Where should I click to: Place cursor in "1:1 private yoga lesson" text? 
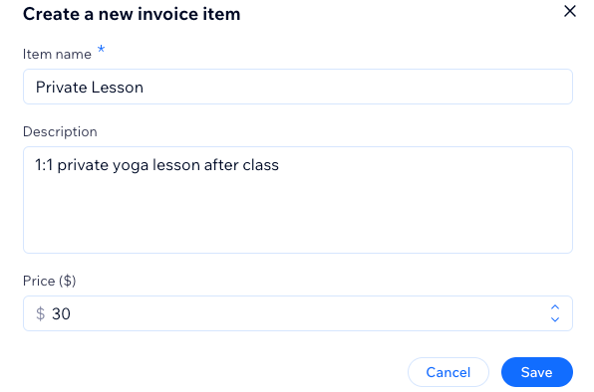coord(118,165)
